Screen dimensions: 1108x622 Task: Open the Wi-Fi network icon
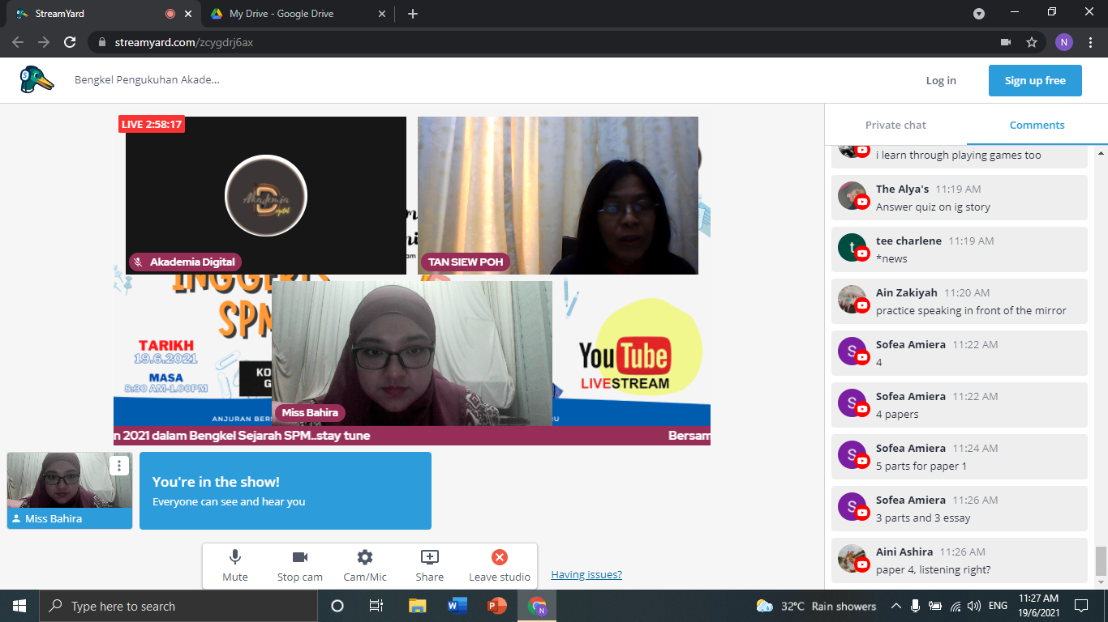(x=956, y=606)
